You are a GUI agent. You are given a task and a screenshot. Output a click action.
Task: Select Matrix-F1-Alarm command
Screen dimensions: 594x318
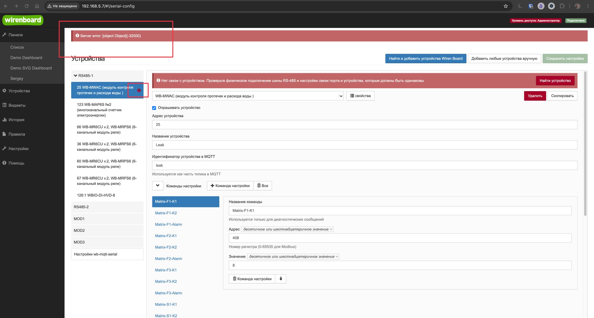168,224
